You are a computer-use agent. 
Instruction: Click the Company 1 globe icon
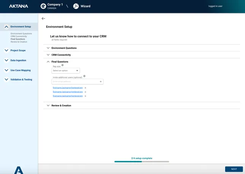click(x=43, y=6)
